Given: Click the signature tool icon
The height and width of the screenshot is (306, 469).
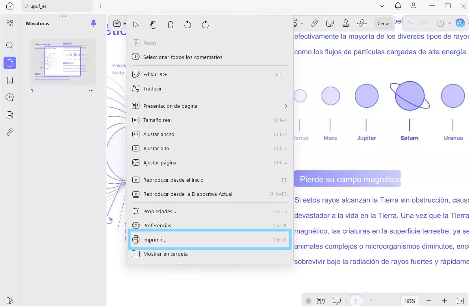Looking at the screenshot, I should (361, 23).
